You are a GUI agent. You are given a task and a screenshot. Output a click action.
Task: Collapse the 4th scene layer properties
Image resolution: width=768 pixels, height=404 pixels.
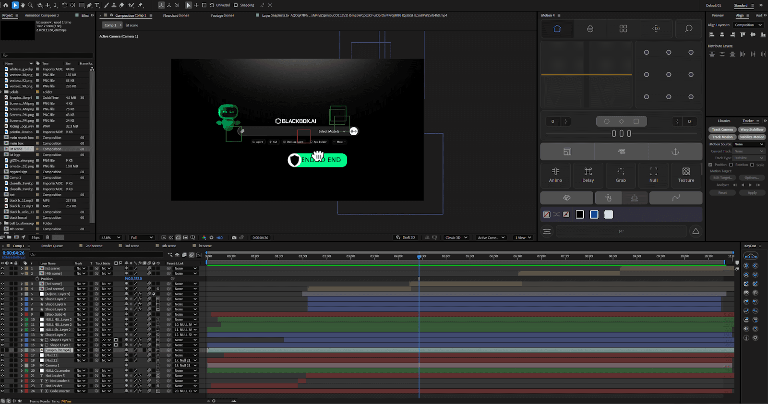[22, 273]
